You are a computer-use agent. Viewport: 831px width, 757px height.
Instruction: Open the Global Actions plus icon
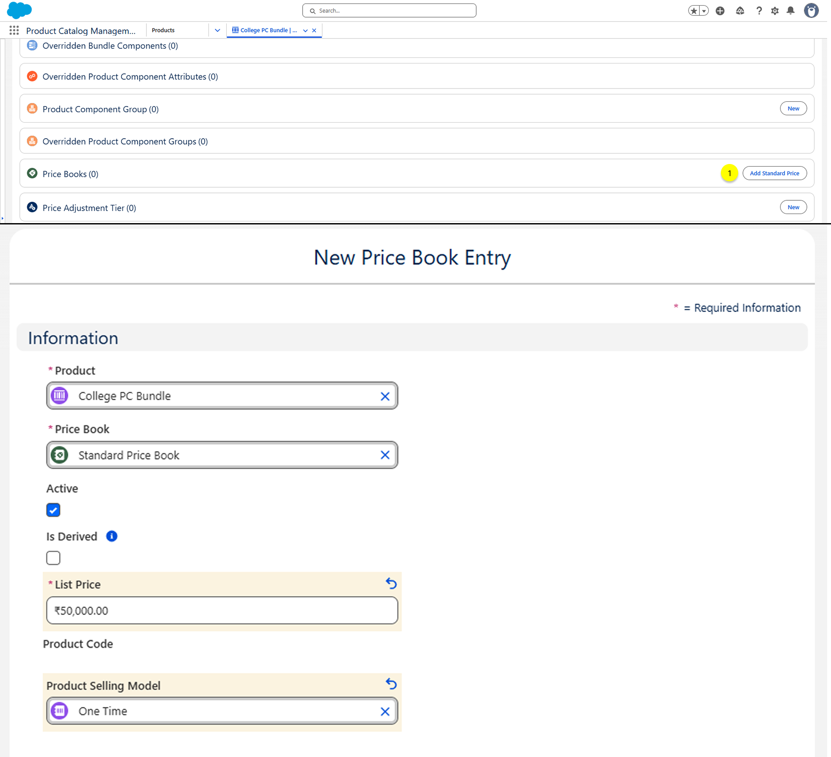click(720, 11)
